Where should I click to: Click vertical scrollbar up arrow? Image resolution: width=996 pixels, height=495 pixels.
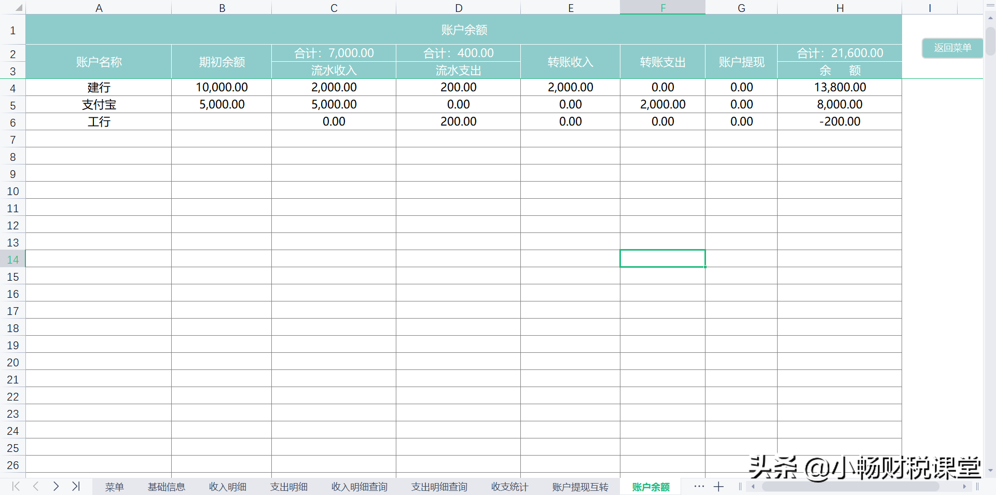(x=990, y=18)
